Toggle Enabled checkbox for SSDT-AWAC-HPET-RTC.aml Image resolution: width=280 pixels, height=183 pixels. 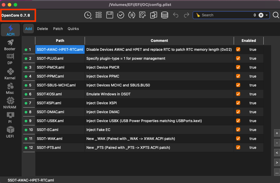point(238,50)
